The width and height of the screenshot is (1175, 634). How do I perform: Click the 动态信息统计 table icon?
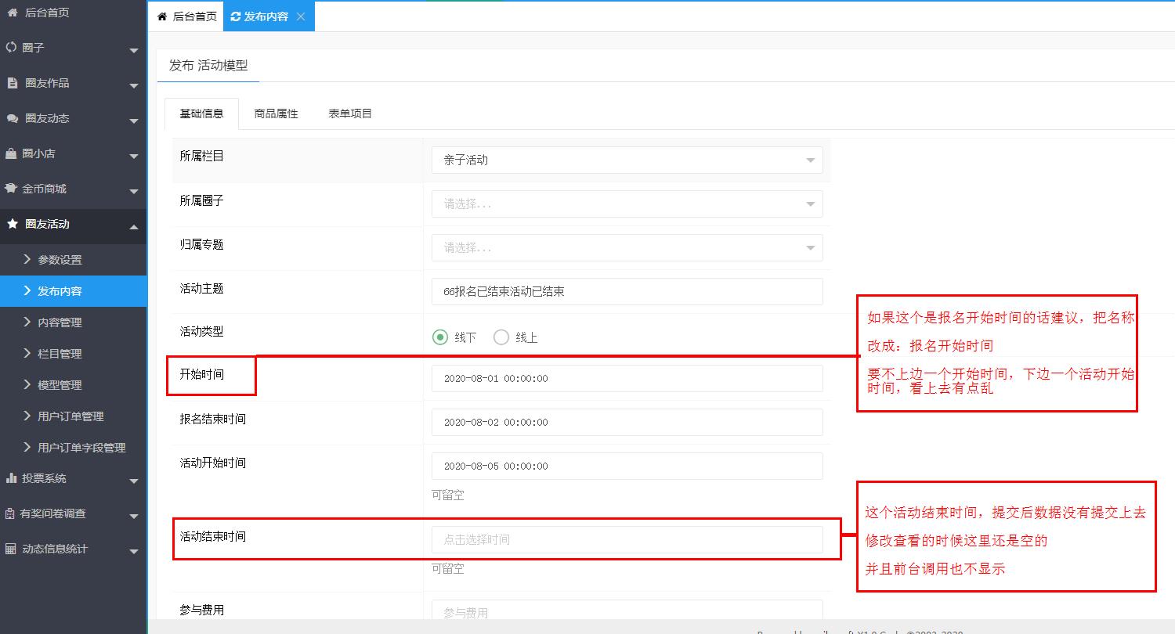pos(11,549)
